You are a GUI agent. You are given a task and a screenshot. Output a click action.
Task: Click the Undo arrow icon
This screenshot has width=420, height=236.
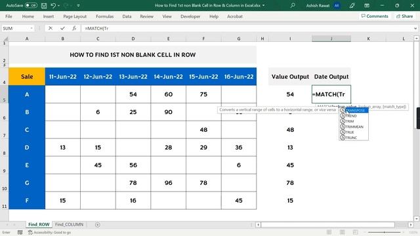(53, 5)
